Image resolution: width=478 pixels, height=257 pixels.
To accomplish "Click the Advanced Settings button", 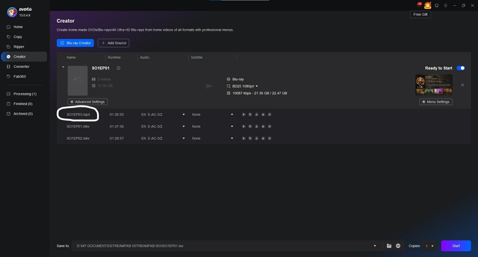I will pos(87,102).
